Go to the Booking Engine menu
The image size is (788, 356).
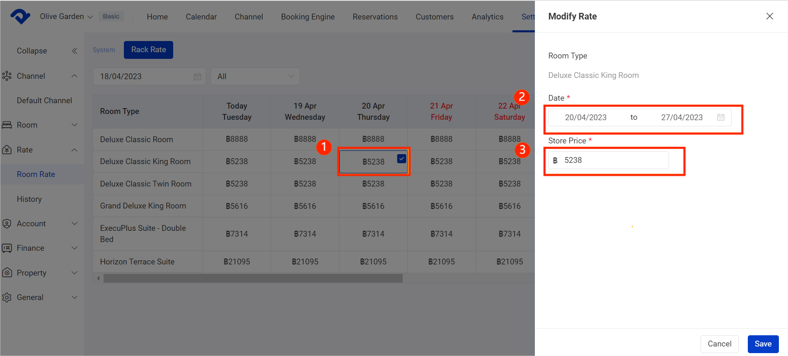tap(308, 17)
